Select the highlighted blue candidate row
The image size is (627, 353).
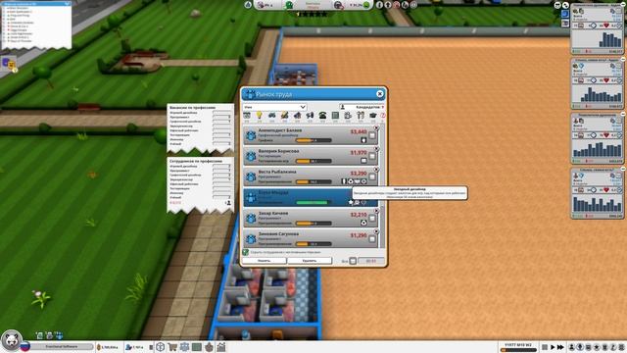[x=311, y=197]
